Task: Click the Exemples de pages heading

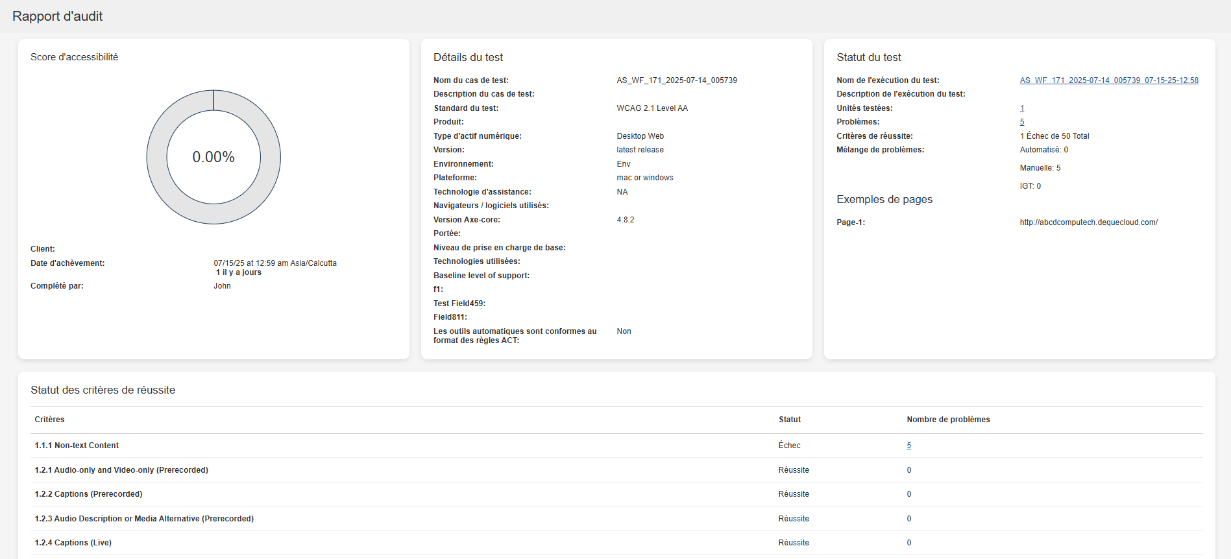Action: (884, 199)
